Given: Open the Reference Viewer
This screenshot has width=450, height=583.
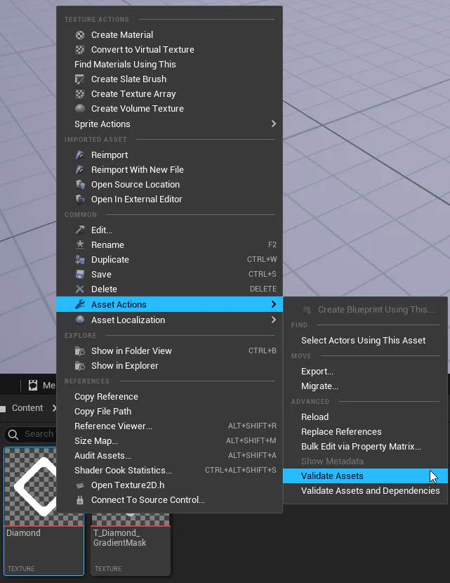Looking at the screenshot, I should coord(113,426).
